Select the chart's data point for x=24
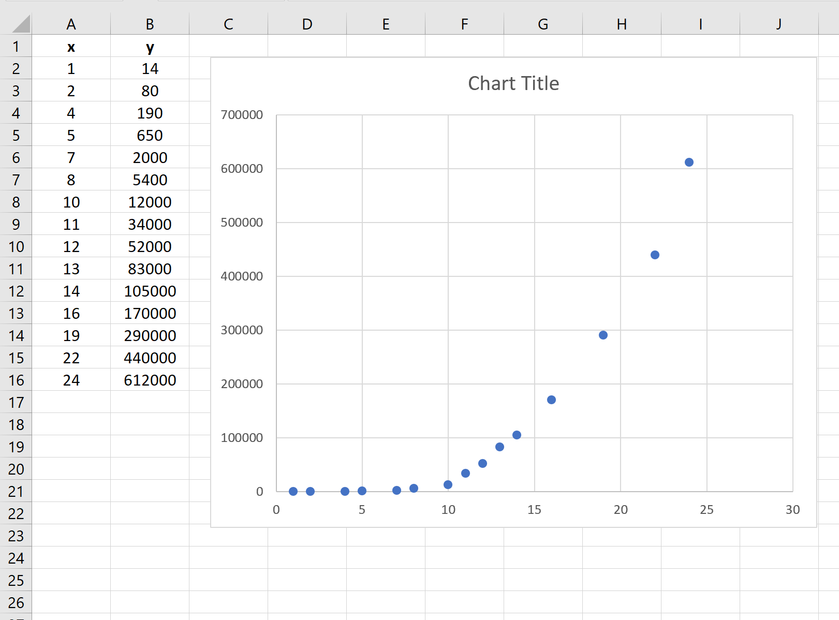The height and width of the screenshot is (620, 839). tap(689, 162)
